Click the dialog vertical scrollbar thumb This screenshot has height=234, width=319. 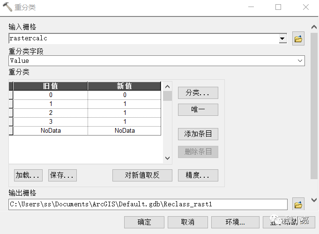click(x=314, y=106)
